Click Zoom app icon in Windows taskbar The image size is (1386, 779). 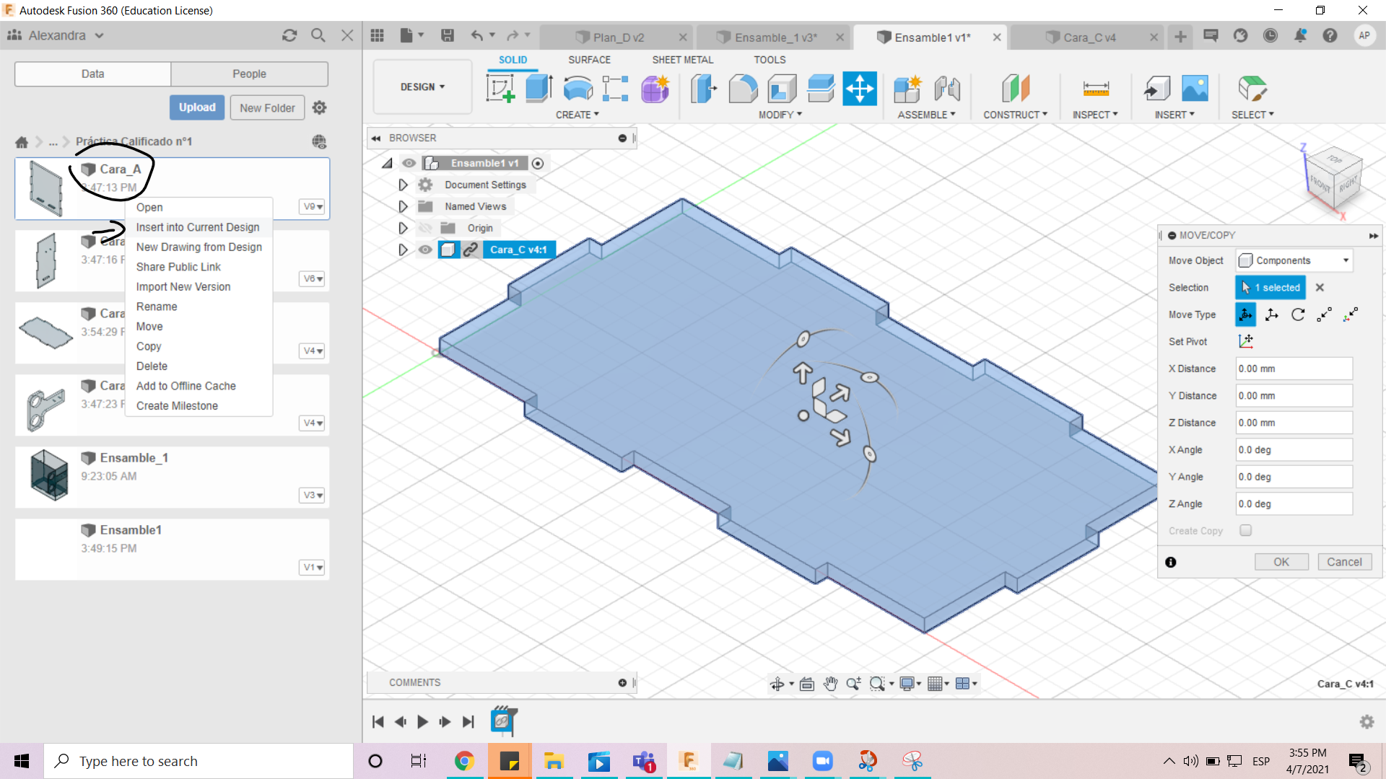pos(821,761)
